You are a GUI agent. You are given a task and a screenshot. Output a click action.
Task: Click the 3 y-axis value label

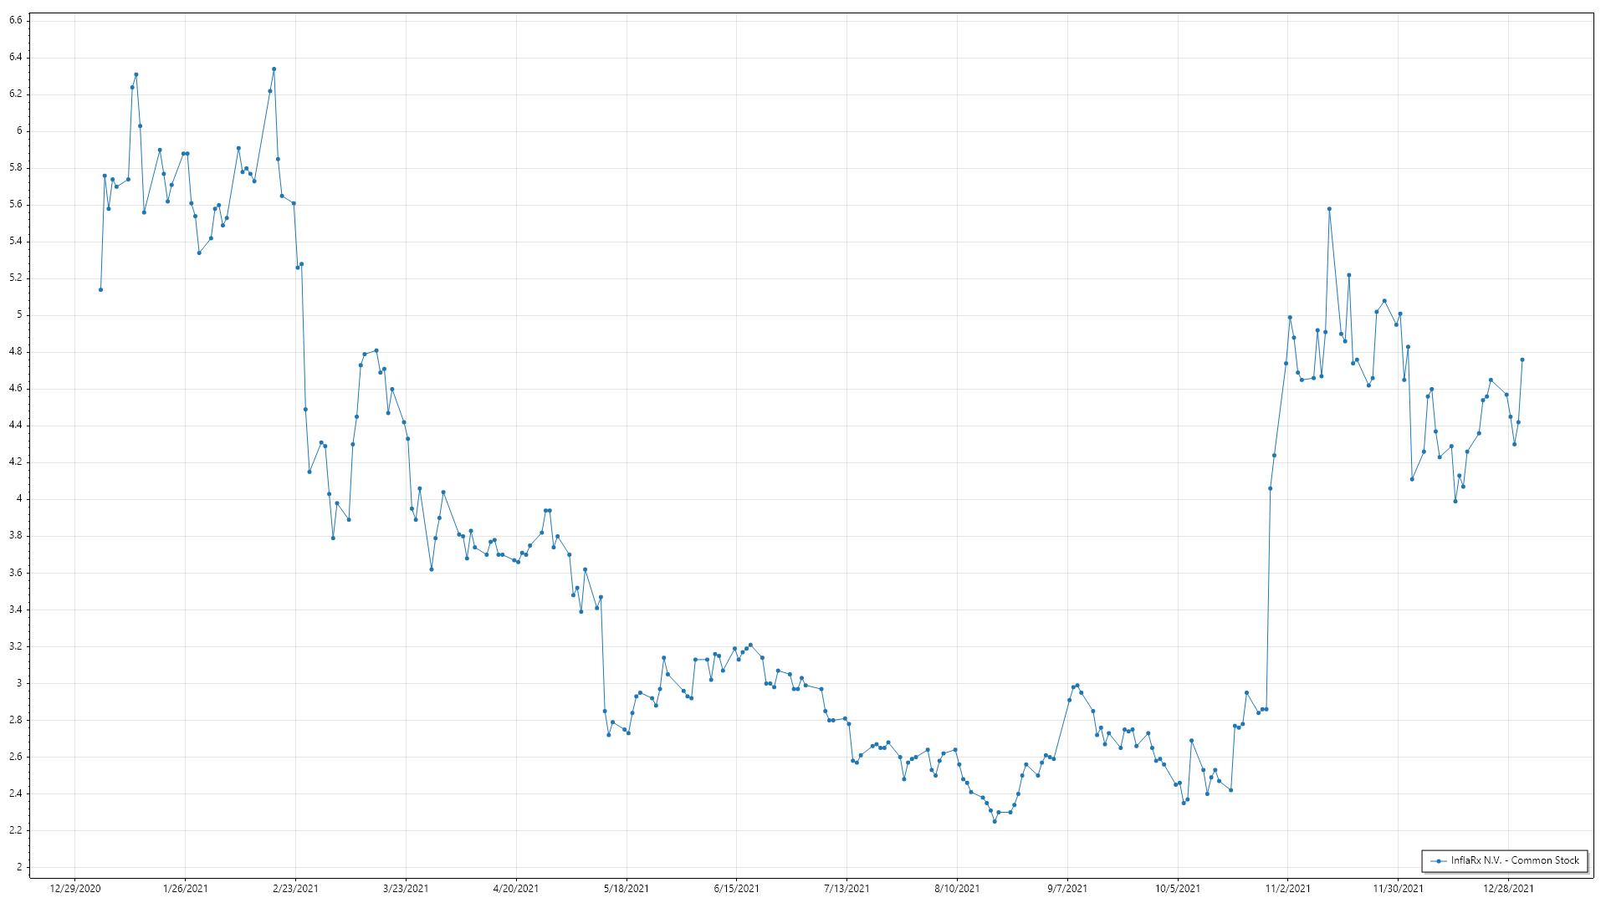coord(19,683)
